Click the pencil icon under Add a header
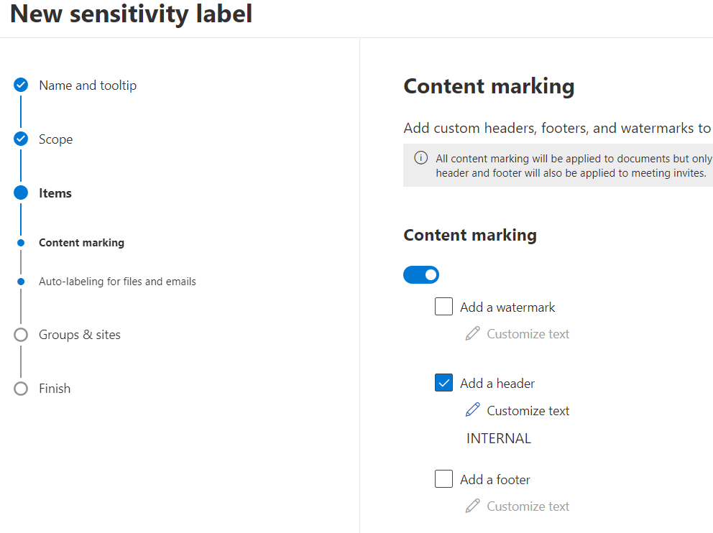This screenshot has width=713, height=533. pyautogui.click(x=472, y=410)
